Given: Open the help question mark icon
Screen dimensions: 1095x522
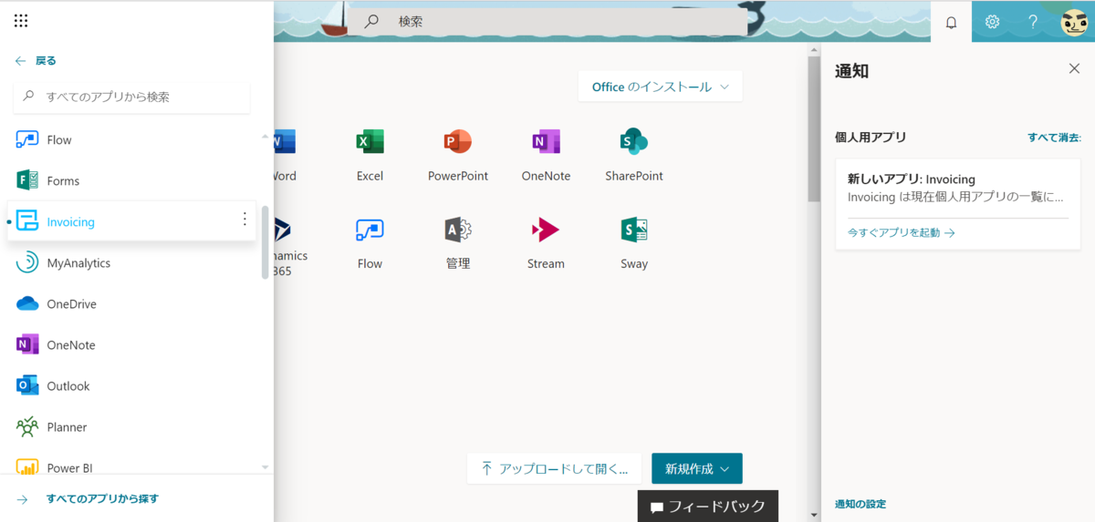Looking at the screenshot, I should pyautogui.click(x=1033, y=22).
